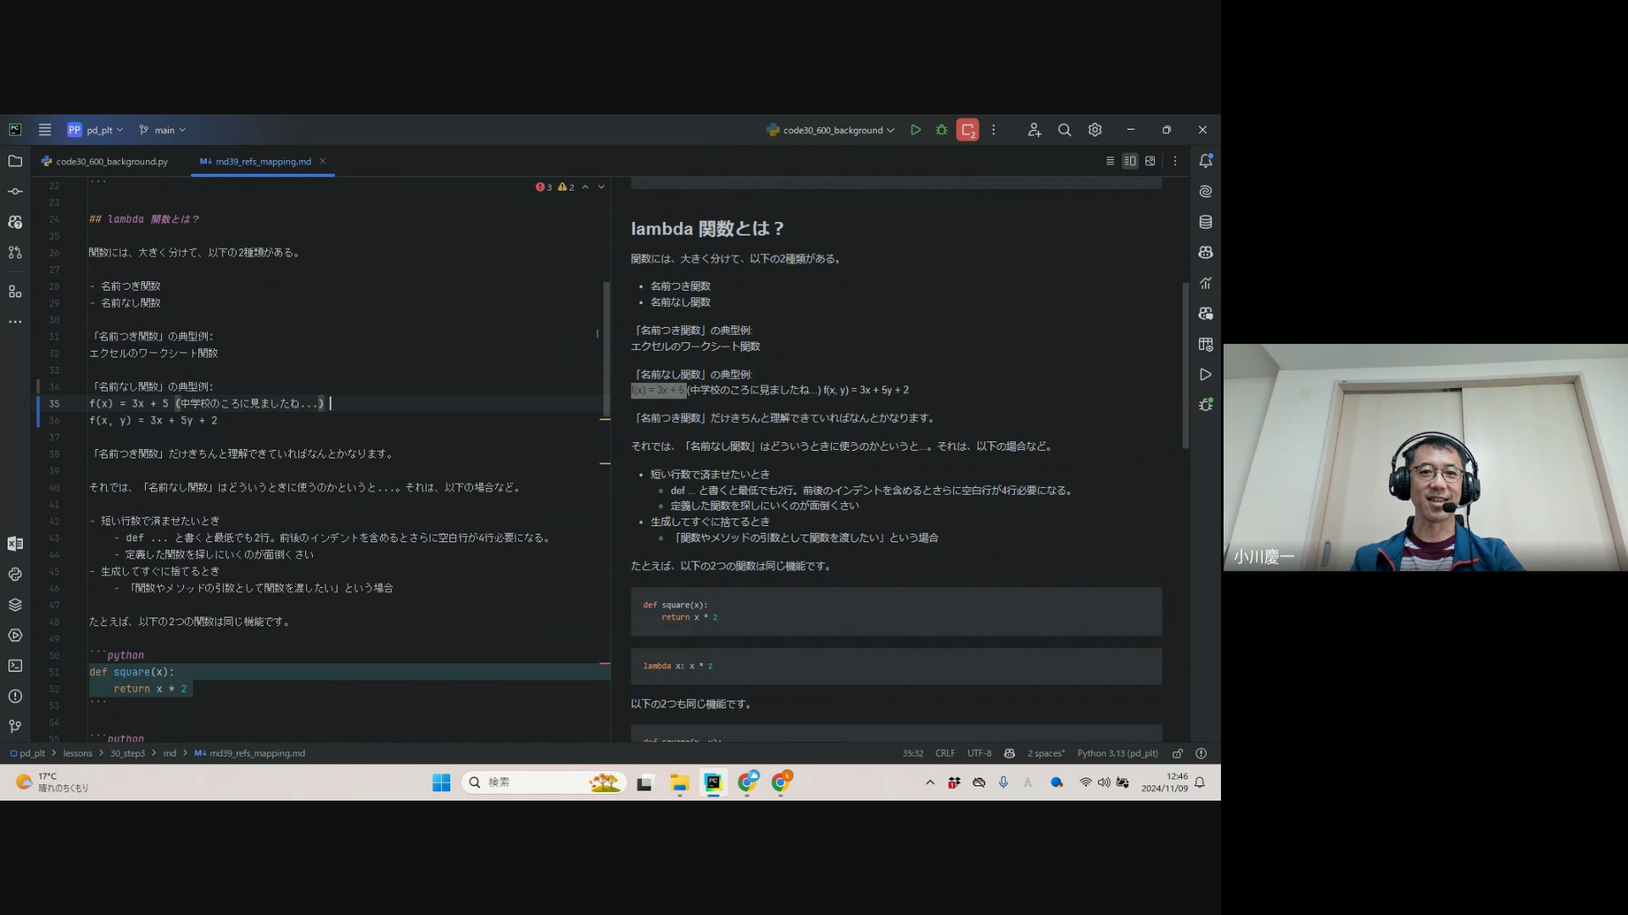Image resolution: width=1628 pixels, height=915 pixels.
Task: Open the Notifications panel
Action: click(x=1205, y=161)
